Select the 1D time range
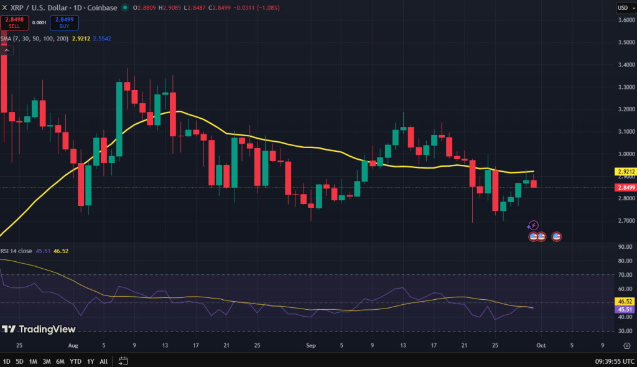 6,361
